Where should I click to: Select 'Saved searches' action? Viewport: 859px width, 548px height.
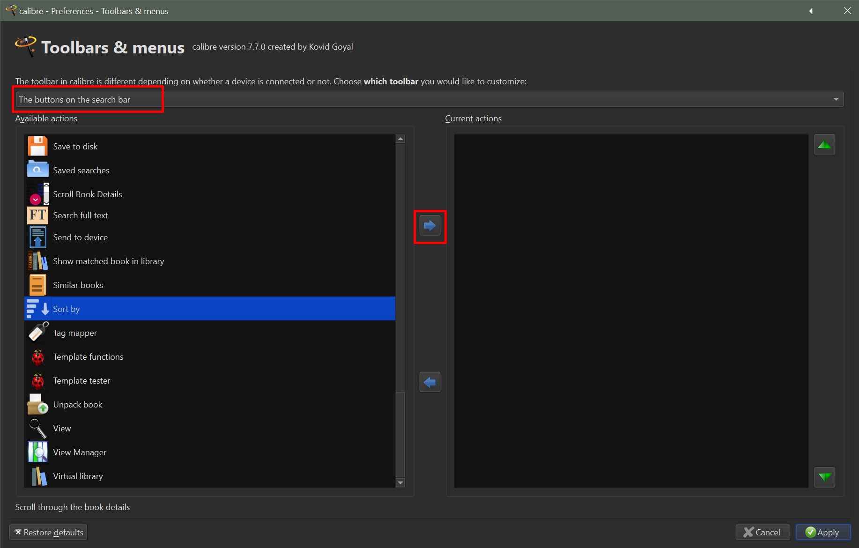click(210, 170)
